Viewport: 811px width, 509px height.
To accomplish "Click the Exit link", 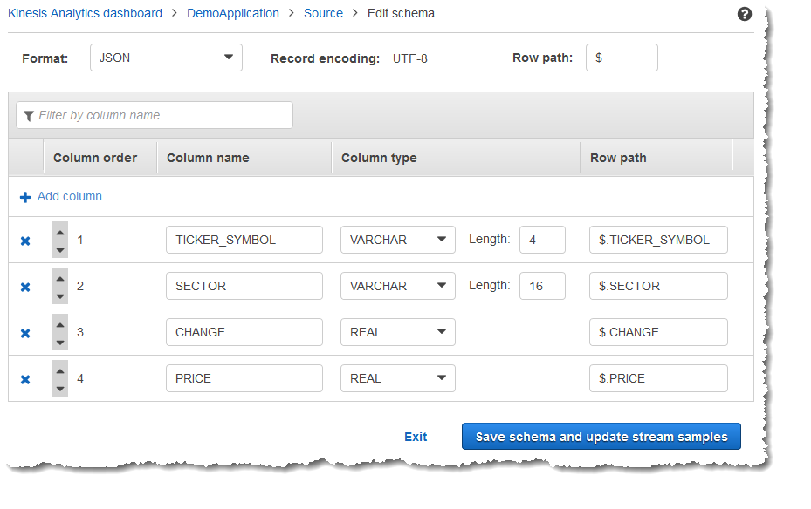I will (x=416, y=436).
